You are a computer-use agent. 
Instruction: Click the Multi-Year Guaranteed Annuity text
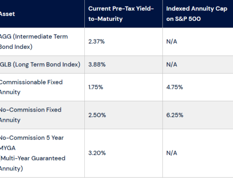33,164
